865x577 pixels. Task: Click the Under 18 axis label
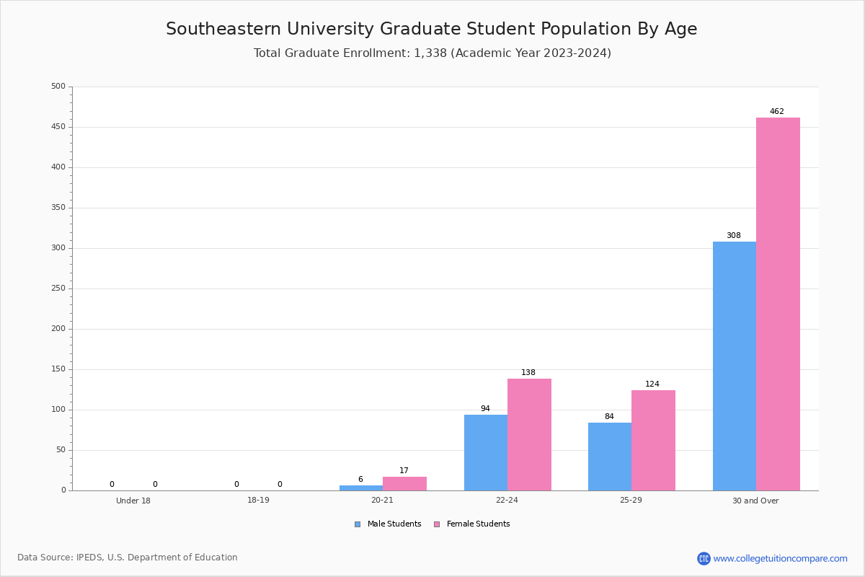133,501
